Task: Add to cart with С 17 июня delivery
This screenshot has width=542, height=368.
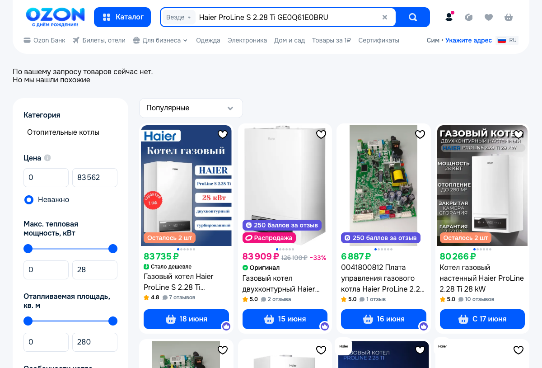Action: [x=482, y=319]
